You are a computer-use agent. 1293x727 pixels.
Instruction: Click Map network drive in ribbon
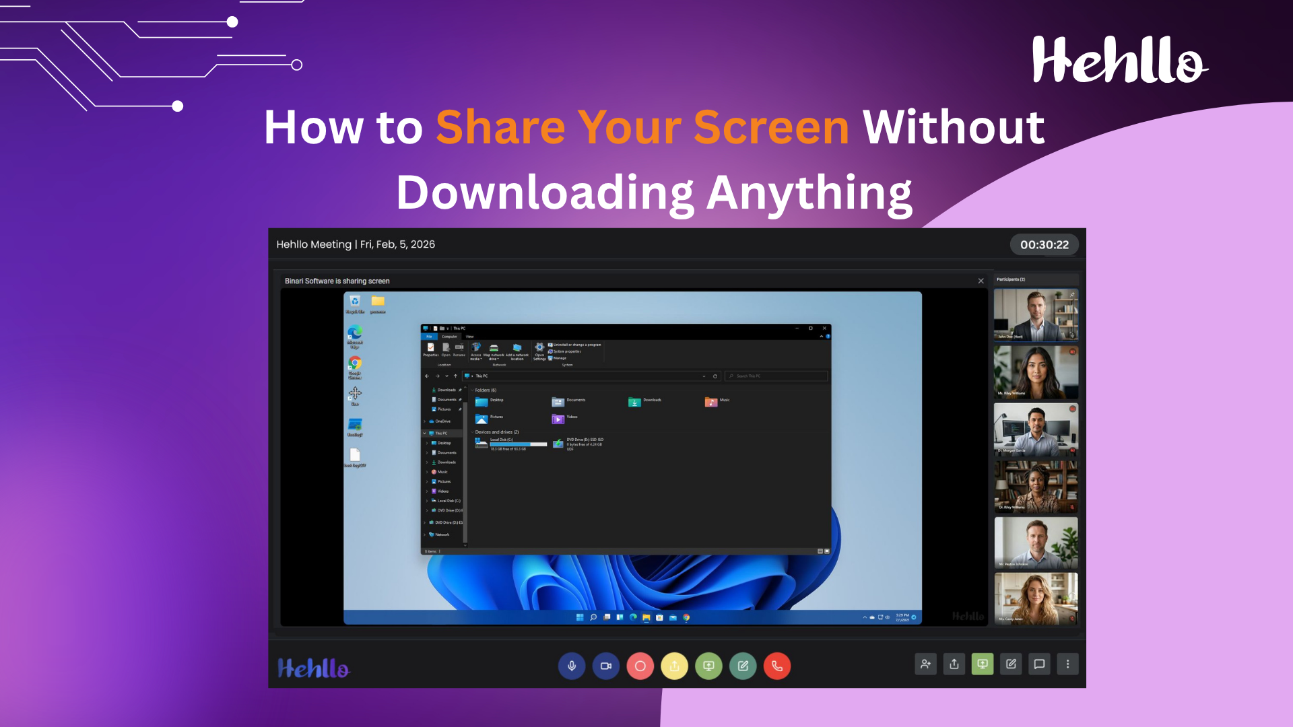(x=494, y=351)
